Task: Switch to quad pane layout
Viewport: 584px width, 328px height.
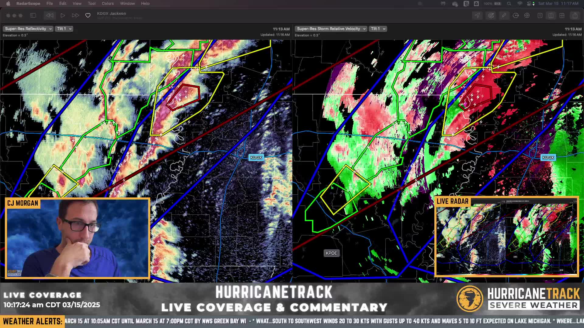Action: coord(562,15)
